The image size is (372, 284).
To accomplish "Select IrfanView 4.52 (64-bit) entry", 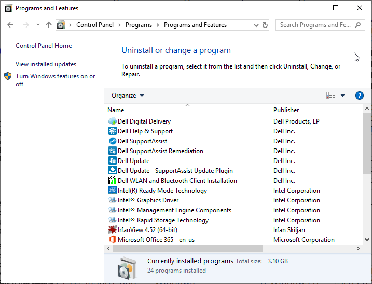I will tap(147, 230).
